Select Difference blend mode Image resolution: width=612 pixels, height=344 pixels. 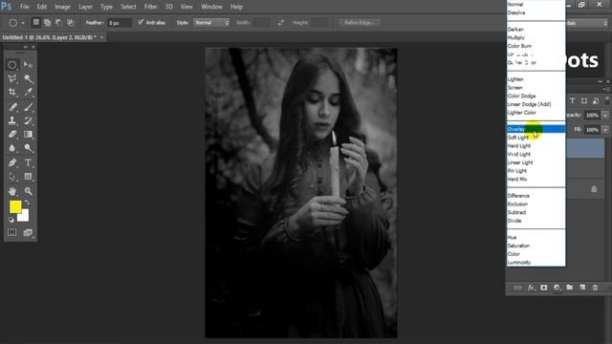pos(535,195)
